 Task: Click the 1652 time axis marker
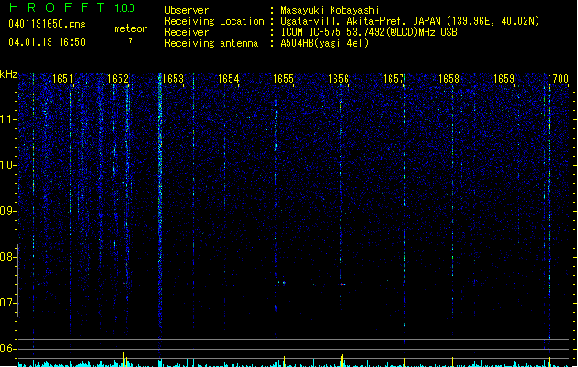click(118, 79)
